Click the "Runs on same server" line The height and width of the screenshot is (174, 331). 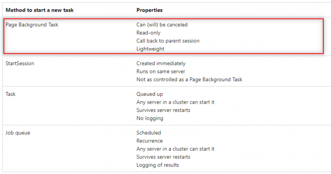coord(161,71)
